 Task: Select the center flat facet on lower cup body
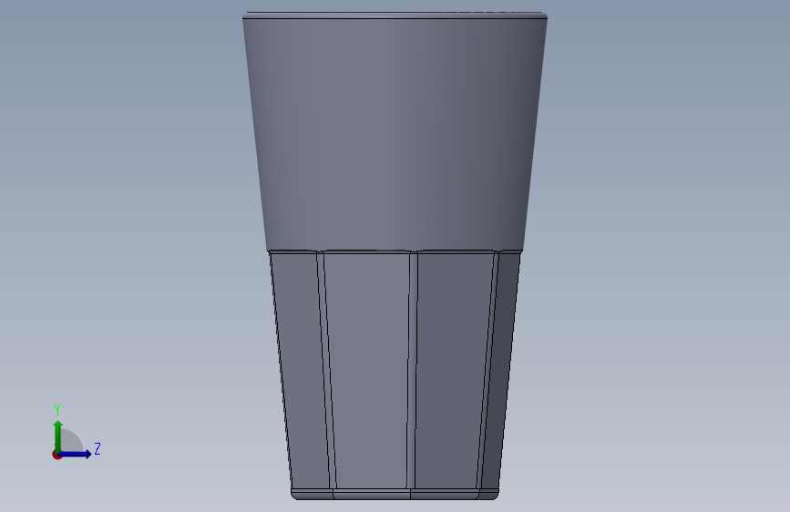[x=371, y=369]
